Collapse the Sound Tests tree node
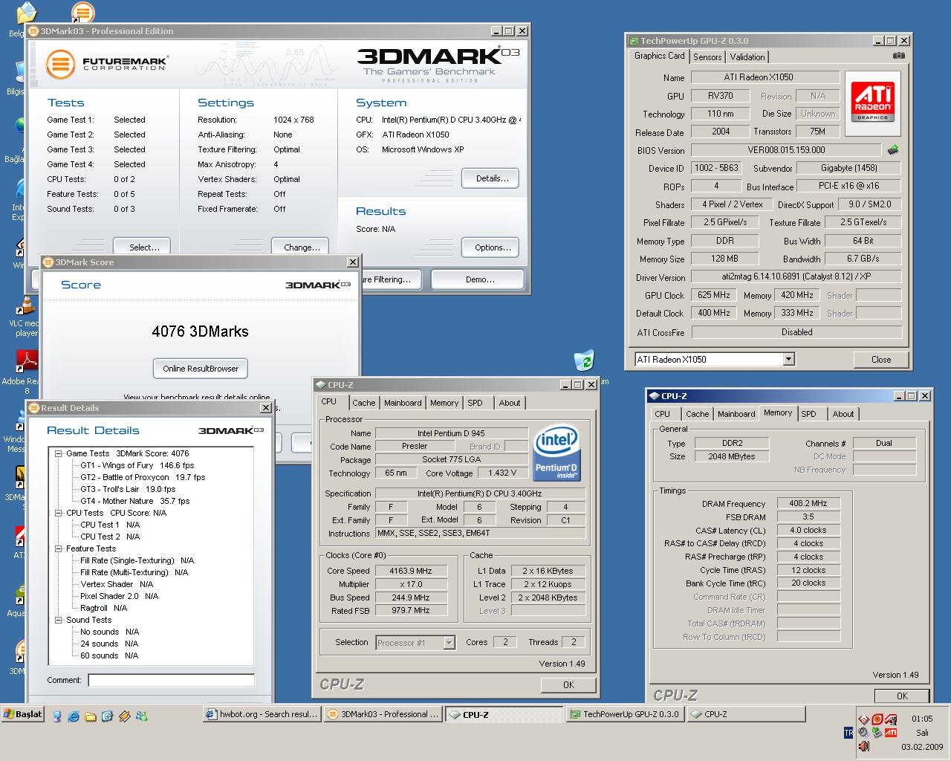The image size is (951, 761). point(59,620)
